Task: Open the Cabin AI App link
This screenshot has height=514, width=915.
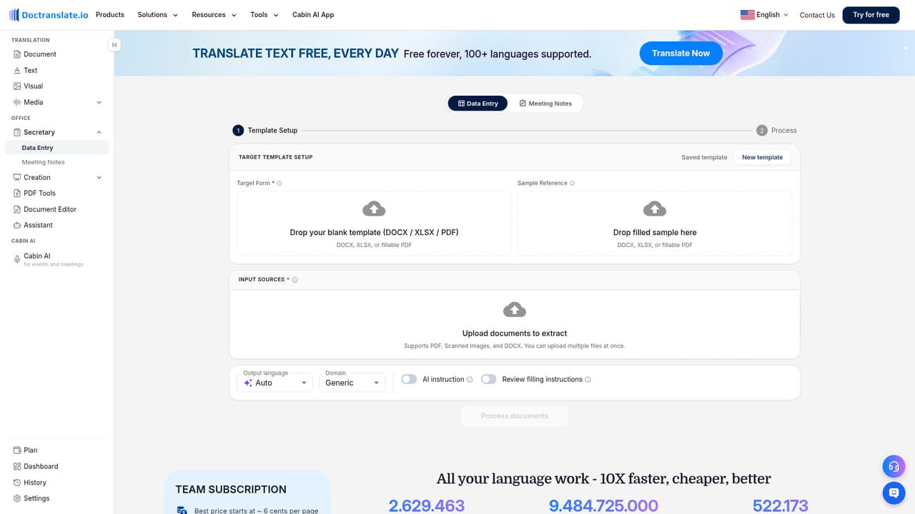Action: pyautogui.click(x=313, y=15)
